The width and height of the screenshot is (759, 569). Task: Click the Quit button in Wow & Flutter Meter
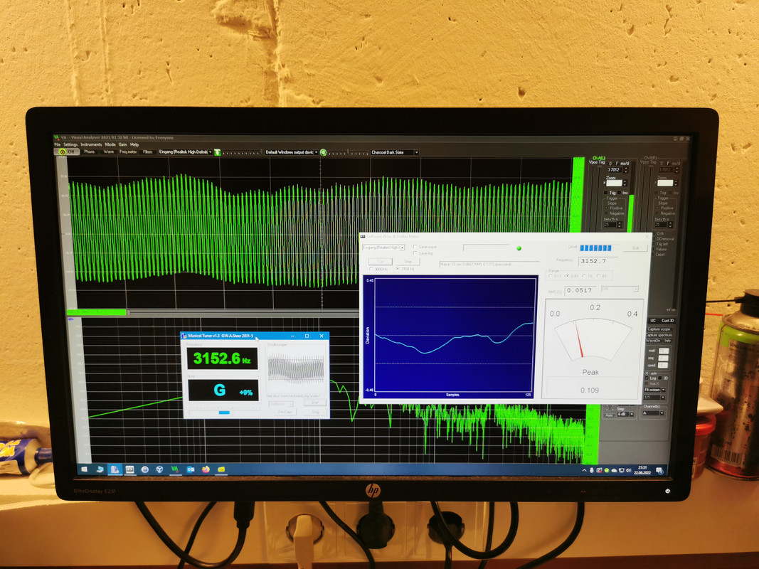point(635,248)
